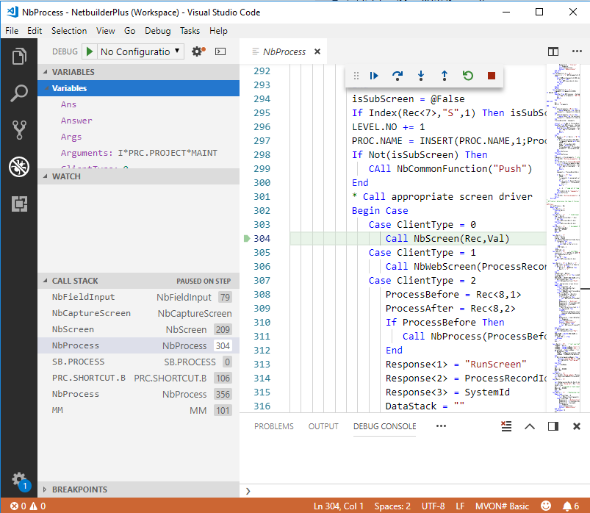Show more panel tabs via ellipsis
Screen dimensions: 590x513
coord(441,426)
